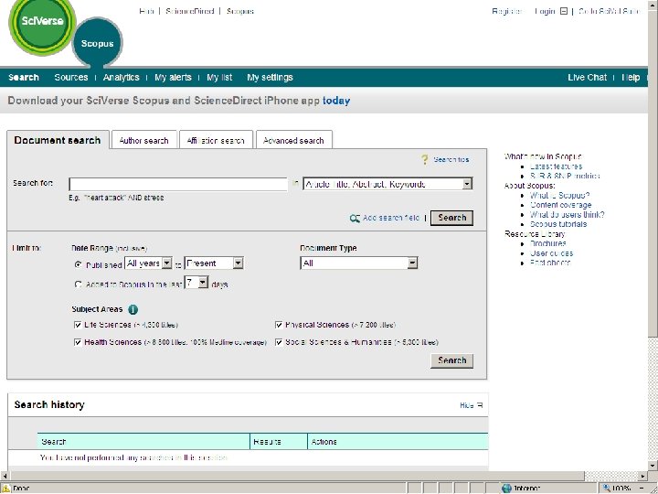Open Help in navigation bar

(x=631, y=77)
